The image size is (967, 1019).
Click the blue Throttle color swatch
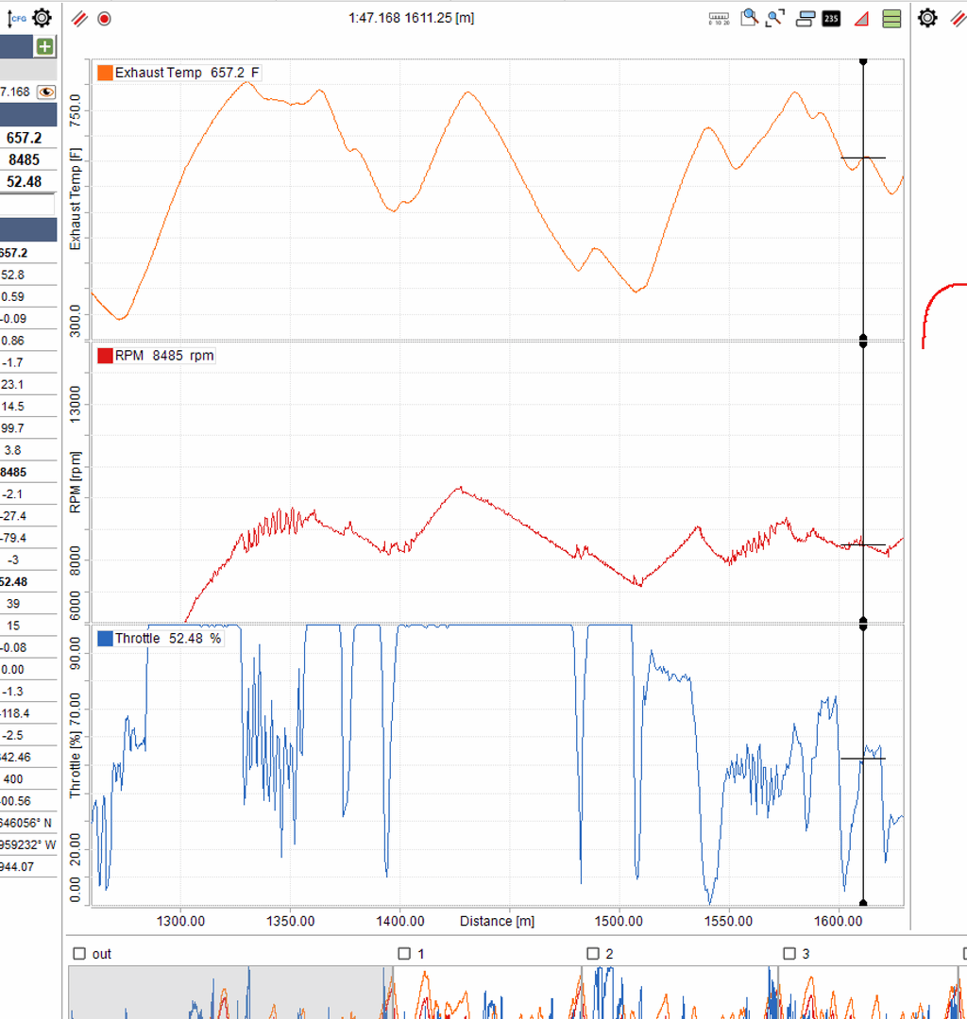pyautogui.click(x=105, y=639)
